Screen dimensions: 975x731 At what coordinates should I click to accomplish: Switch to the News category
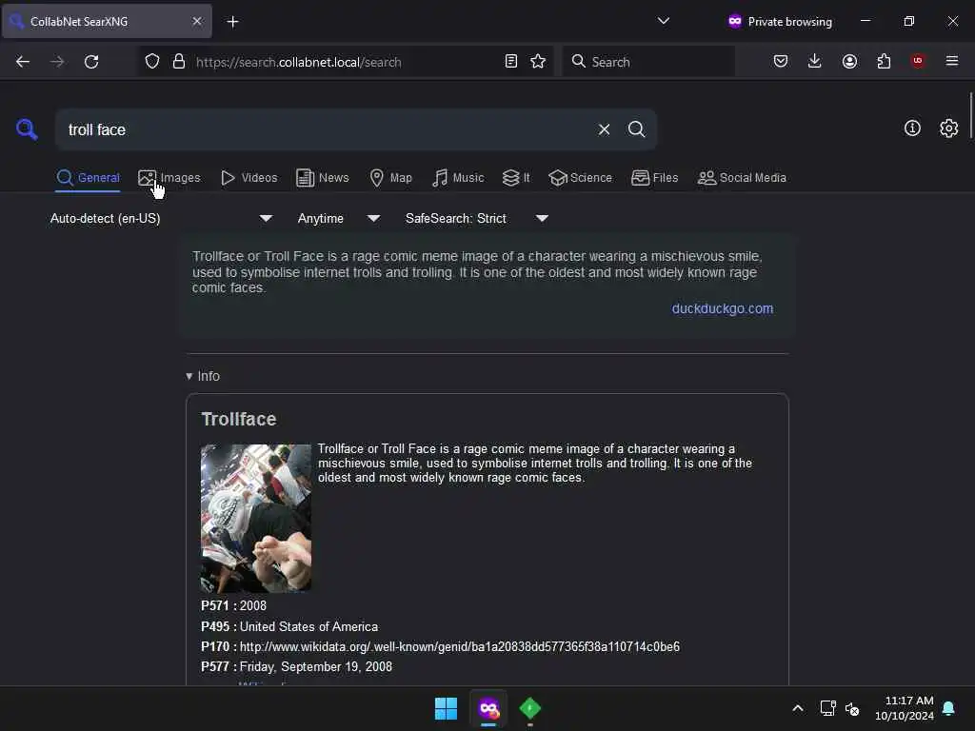[323, 178]
